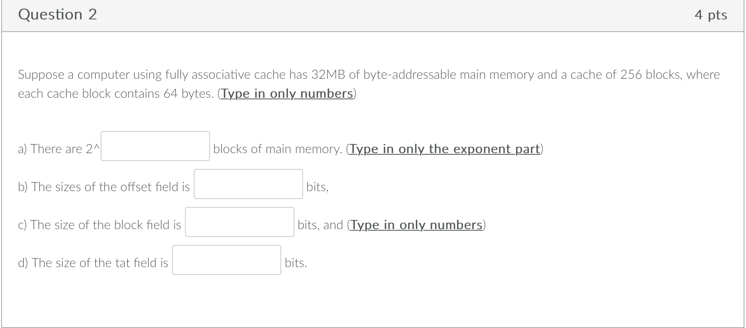Select the part c question text

pos(100,225)
